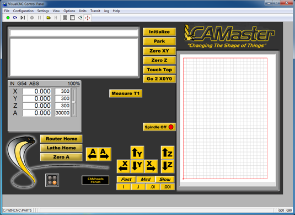This screenshot has width=295, height=215.
Task: Click the red crosshair jog toolbar icon
Action: [88, 18]
